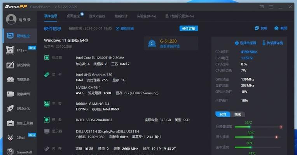Open the 查看评测详情 link
This screenshot has height=155, width=297.
170,46
